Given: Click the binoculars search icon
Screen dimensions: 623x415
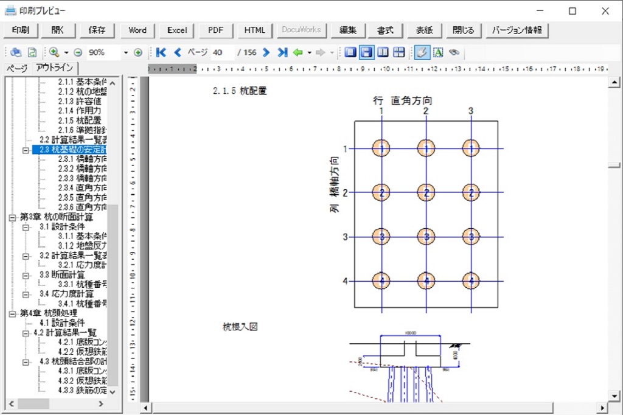Looking at the screenshot, I should (x=454, y=52).
